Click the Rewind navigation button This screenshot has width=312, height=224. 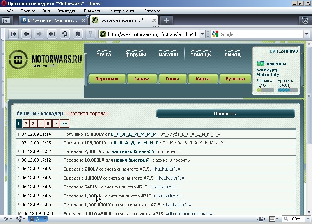(13, 34)
